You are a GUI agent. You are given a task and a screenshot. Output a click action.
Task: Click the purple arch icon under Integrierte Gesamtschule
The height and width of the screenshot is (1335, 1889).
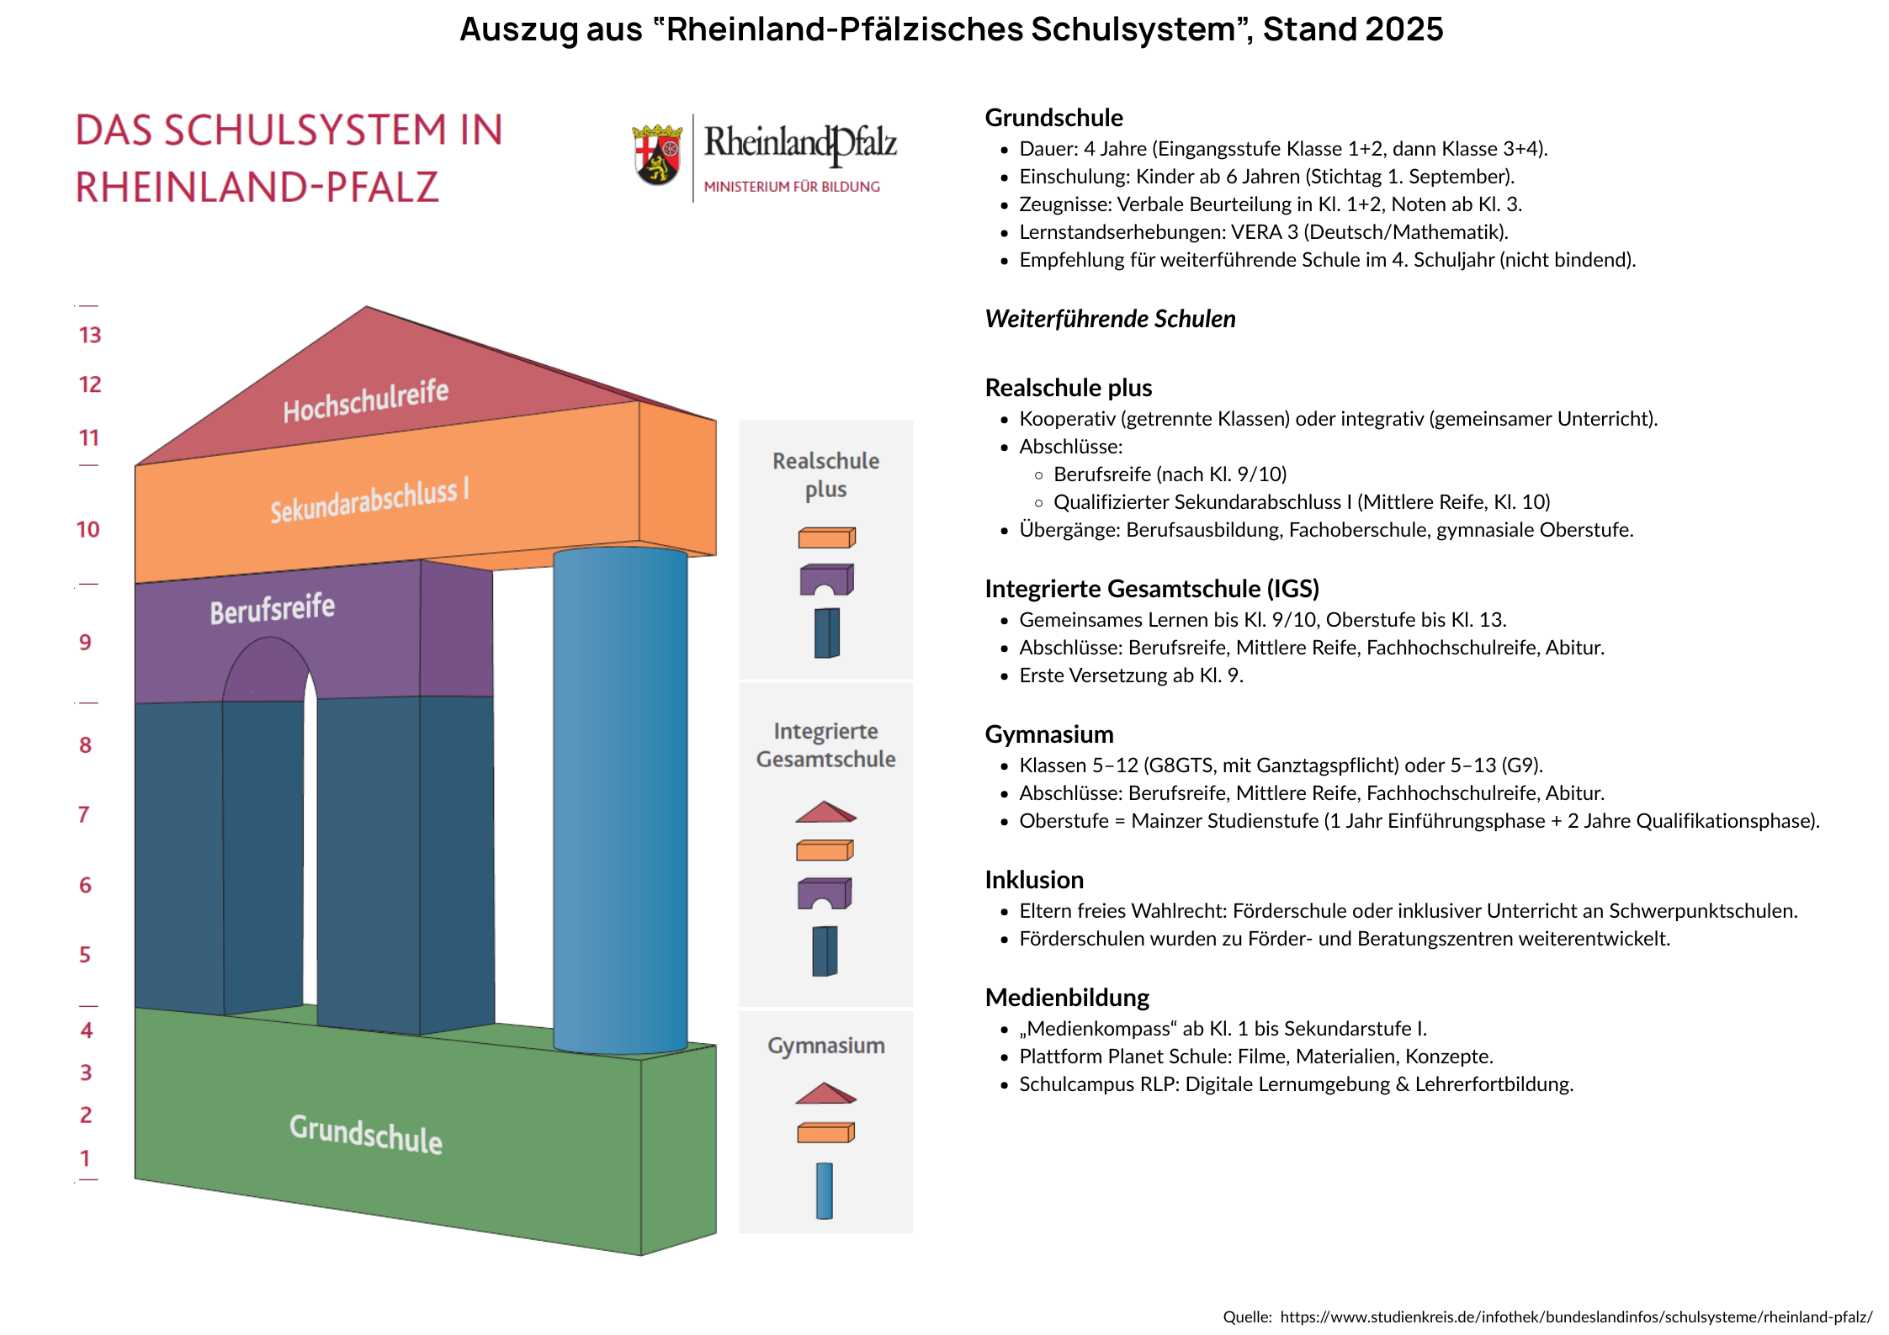[825, 893]
